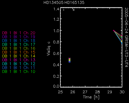Select the Ch 19 legend entry
129x103 pixels.
coord(19,37)
